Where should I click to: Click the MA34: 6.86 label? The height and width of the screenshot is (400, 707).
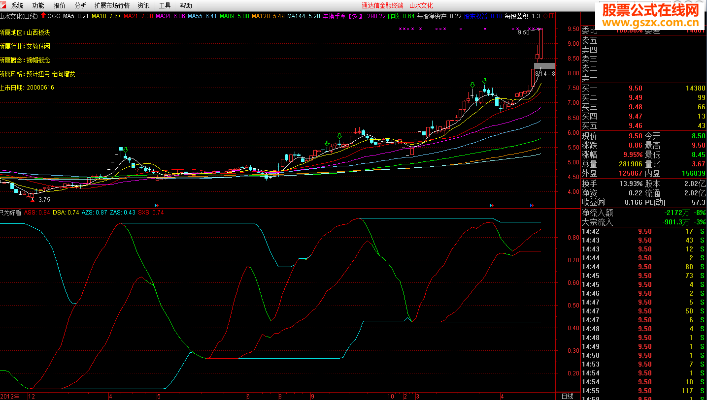click(x=170, y=16)
